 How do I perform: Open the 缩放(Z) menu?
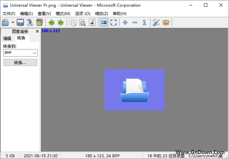click(x=101, y=14)
